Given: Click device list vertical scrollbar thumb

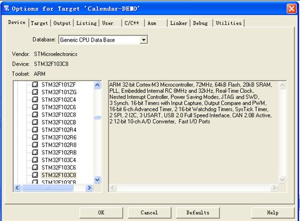Looking at the screenshot, I should click(97, 117).
